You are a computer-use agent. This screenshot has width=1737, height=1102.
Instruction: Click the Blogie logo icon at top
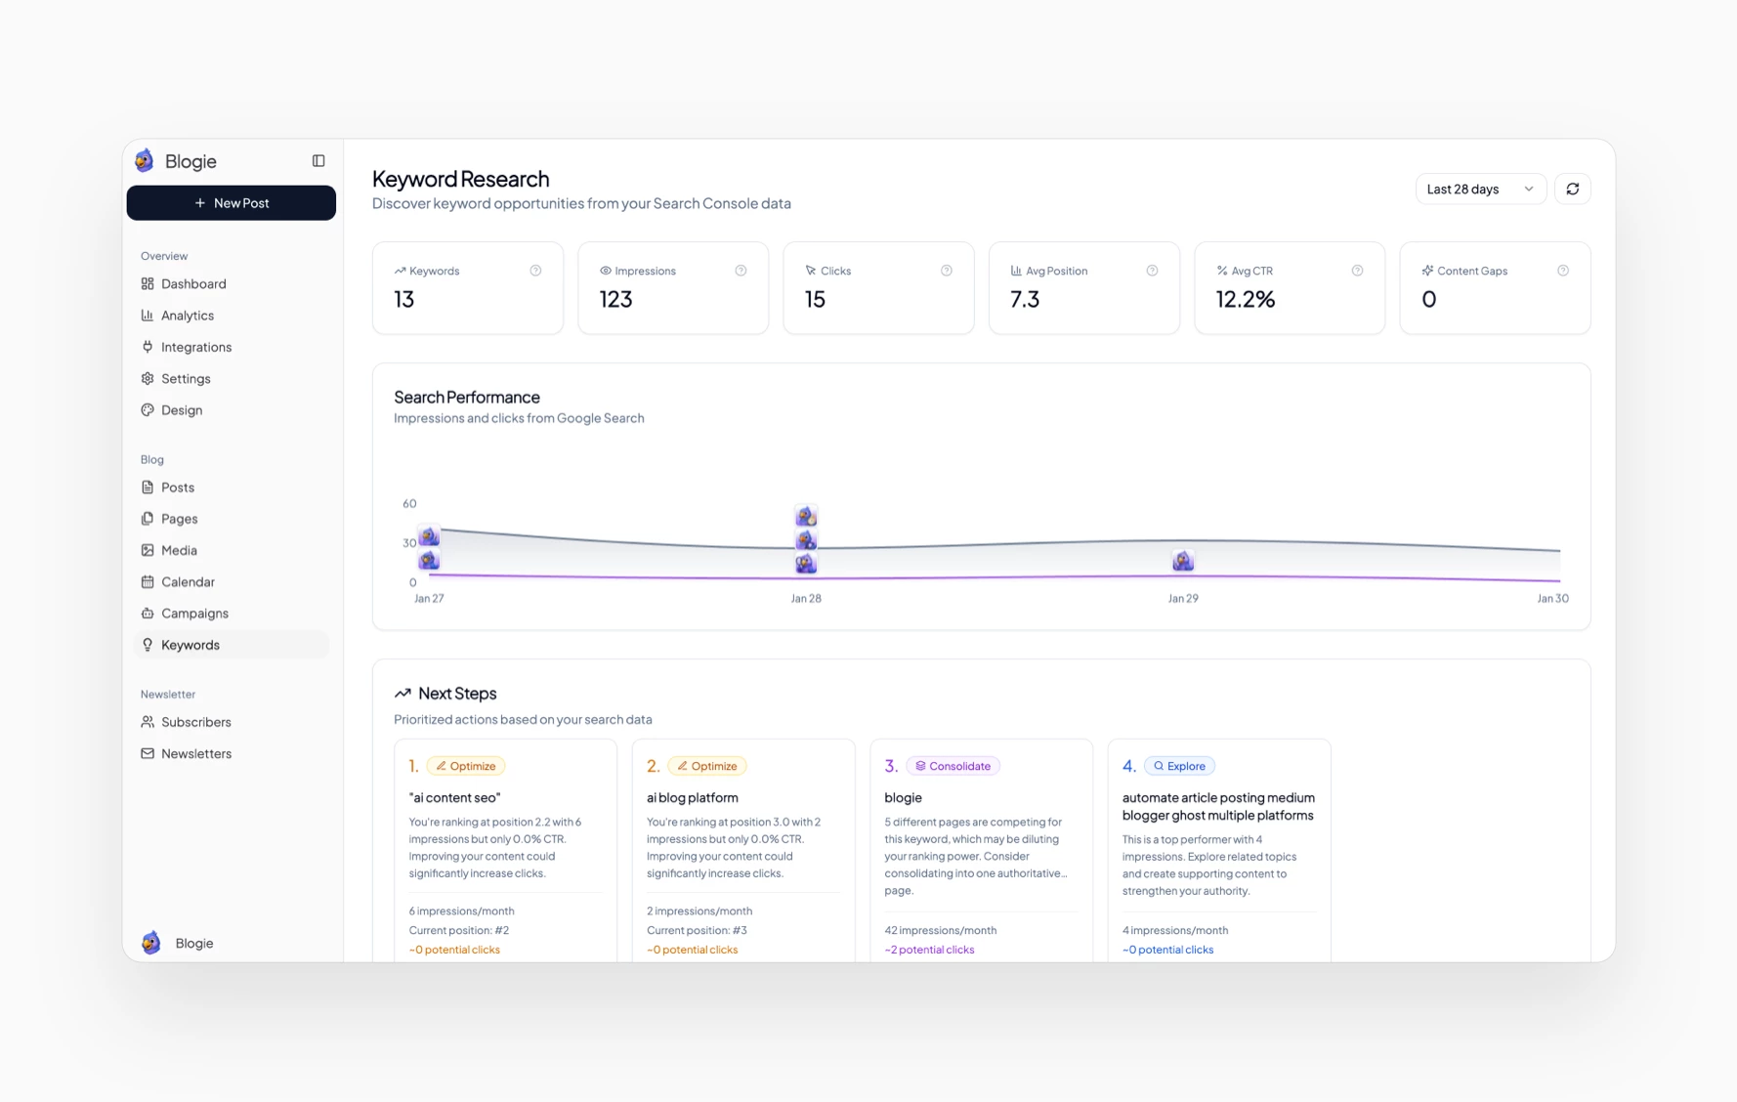[145, 161]
